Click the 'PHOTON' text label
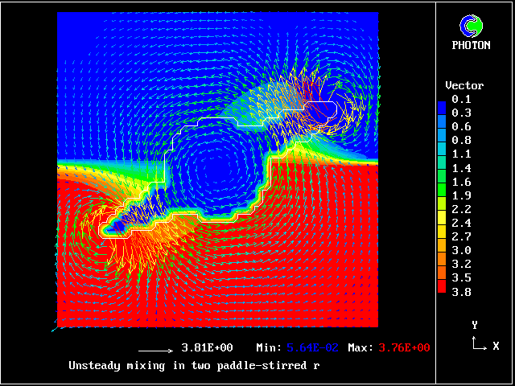The height and width of the screenshot is (386, 515). click(x=471, y=45)
